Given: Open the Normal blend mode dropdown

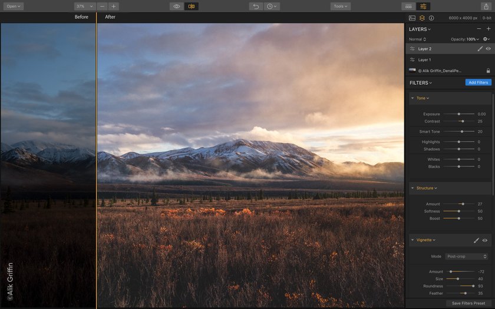Looking at the screenshot, I should click(x=417, y=39).
